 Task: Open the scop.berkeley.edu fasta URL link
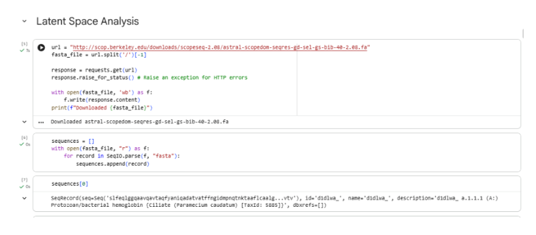(220, 47)
